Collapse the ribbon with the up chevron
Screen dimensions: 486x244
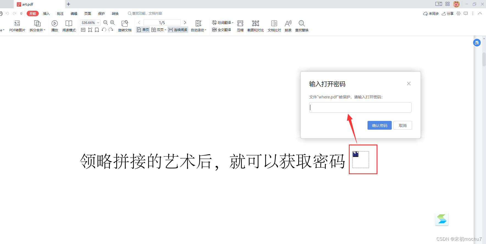point(480,13)
